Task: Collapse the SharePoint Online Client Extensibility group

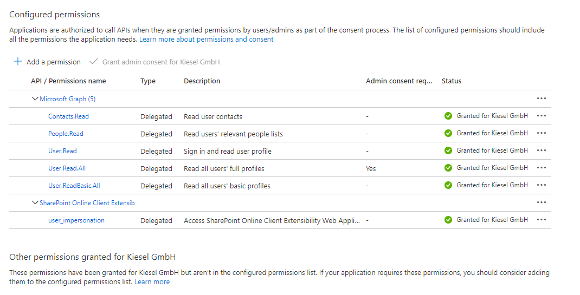Action: (35, 203)
